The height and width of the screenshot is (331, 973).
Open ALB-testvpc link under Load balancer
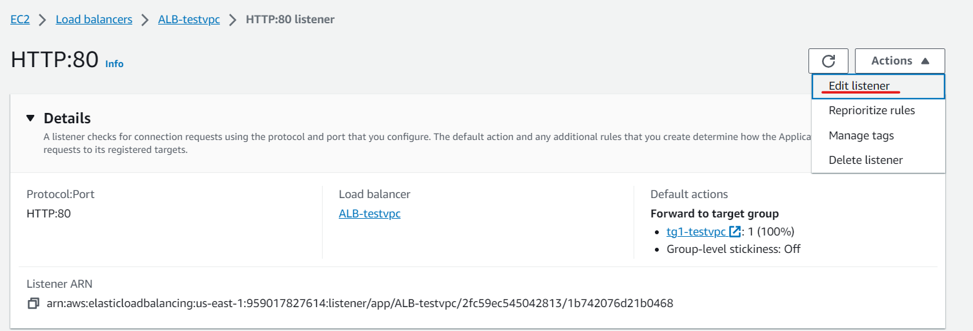[370, 214]
